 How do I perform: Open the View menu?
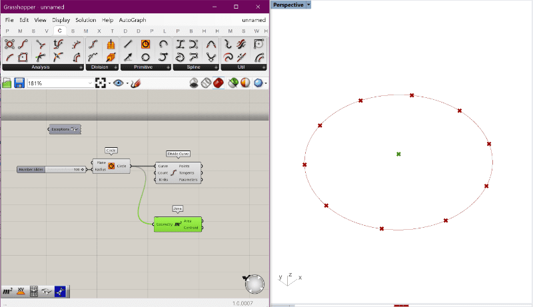click(40, 20)
